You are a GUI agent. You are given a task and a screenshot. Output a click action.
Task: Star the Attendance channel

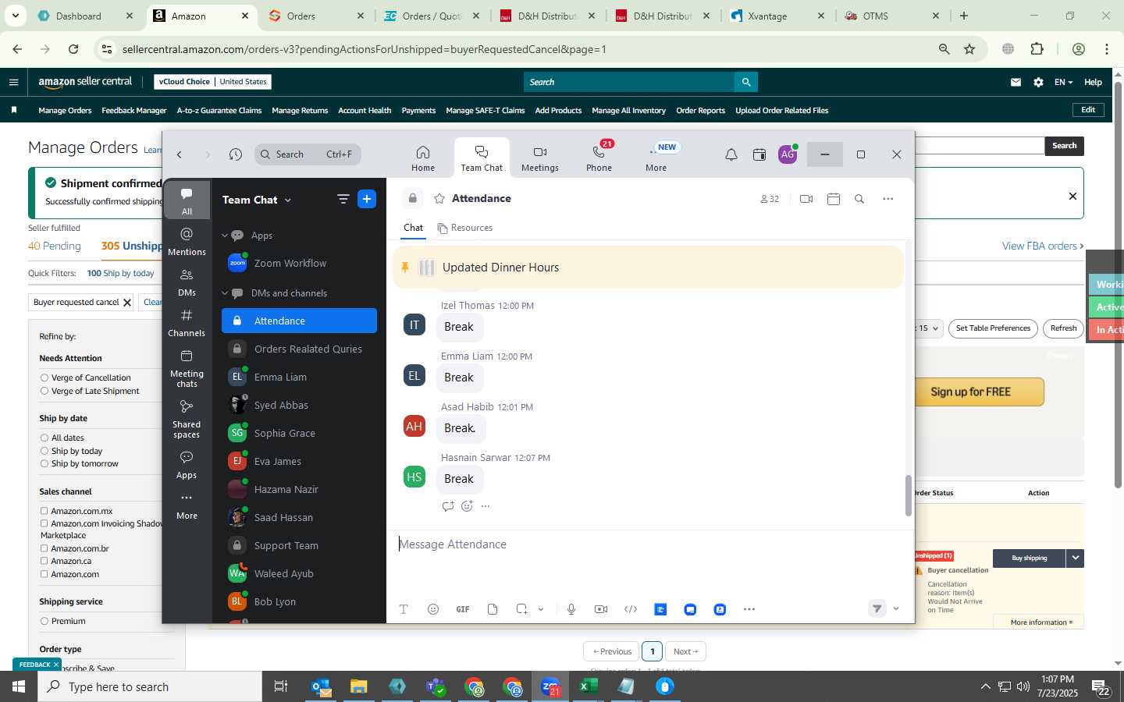tap(439, 199)
